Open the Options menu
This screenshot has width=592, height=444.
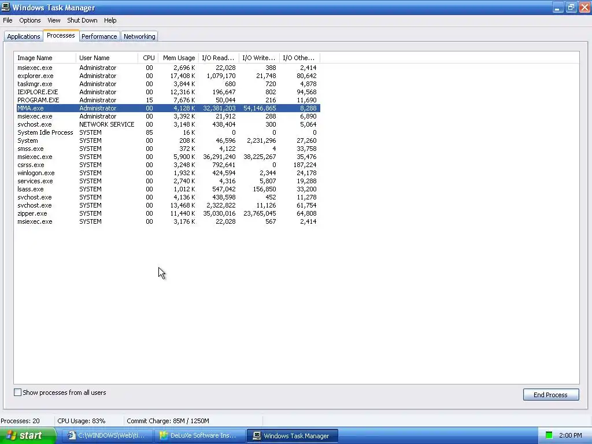(30, 20)
